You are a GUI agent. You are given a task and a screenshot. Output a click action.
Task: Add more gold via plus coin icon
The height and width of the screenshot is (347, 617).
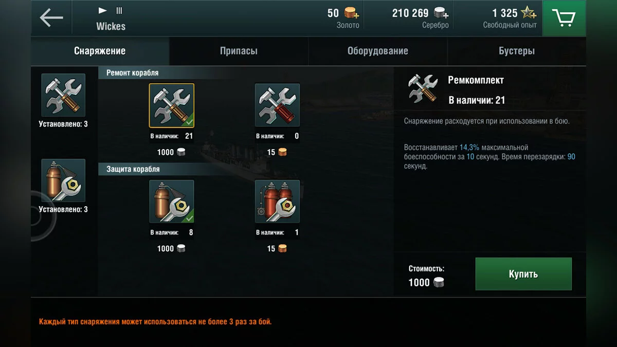[x=352, y=13]
